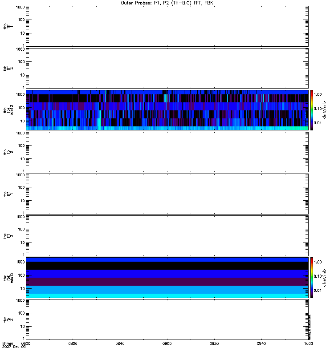Click the thc fbk edc12 spectrogram panel
Screen dimensions: 334x356
point(167,277)
